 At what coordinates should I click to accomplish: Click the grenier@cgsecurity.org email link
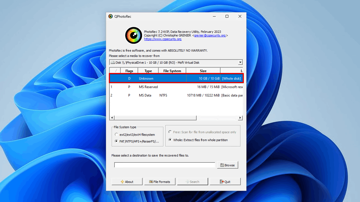tap(211, 35)
